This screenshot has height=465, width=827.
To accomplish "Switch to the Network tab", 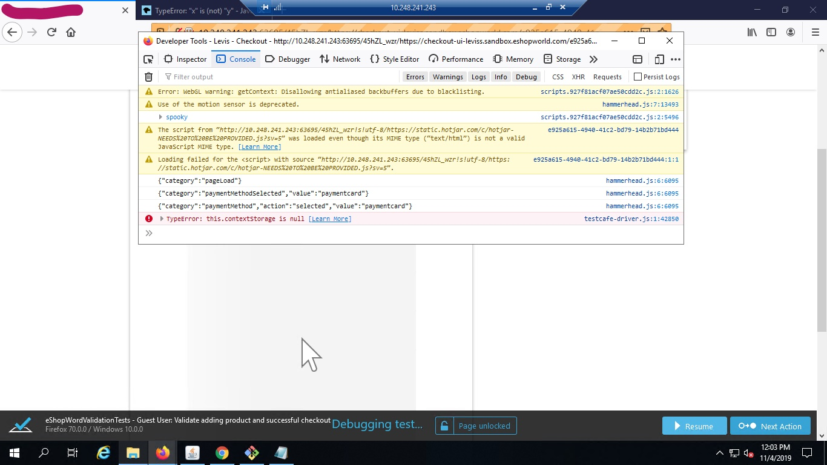I will [340, 59].
